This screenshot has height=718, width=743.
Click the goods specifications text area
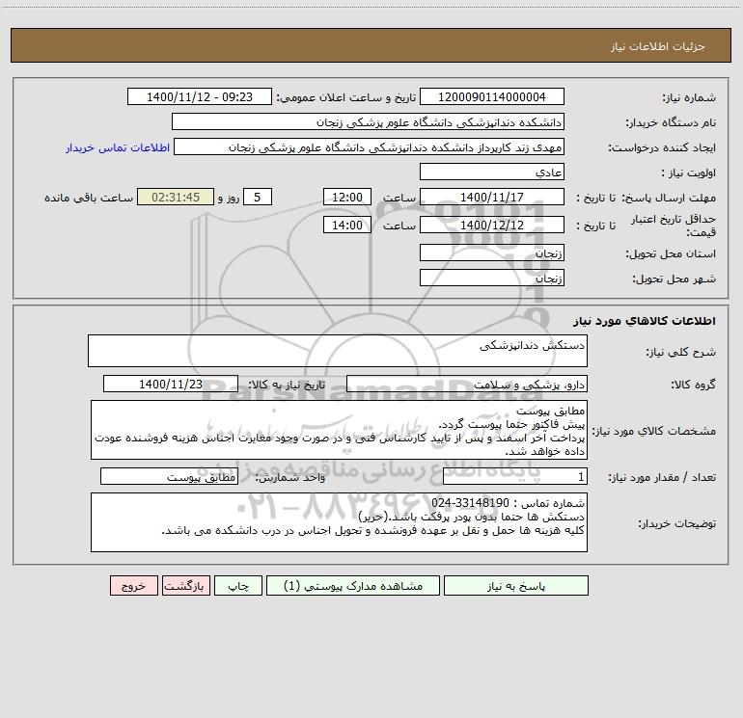339,430
